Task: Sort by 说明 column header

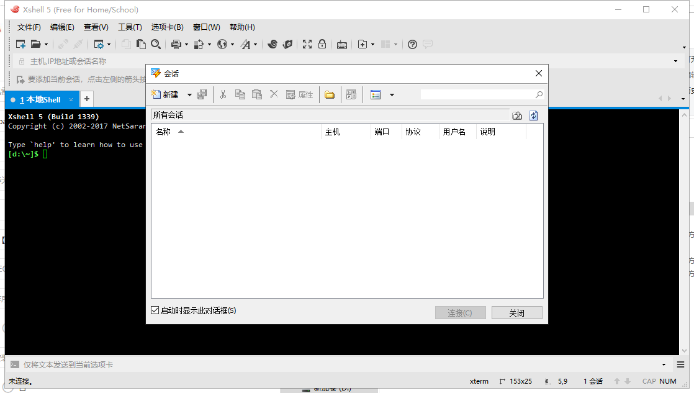Action: point(501,132)
